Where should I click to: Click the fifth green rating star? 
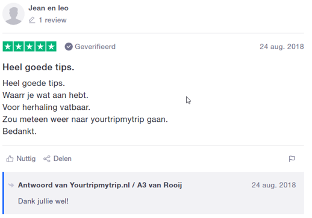point(51,46)
